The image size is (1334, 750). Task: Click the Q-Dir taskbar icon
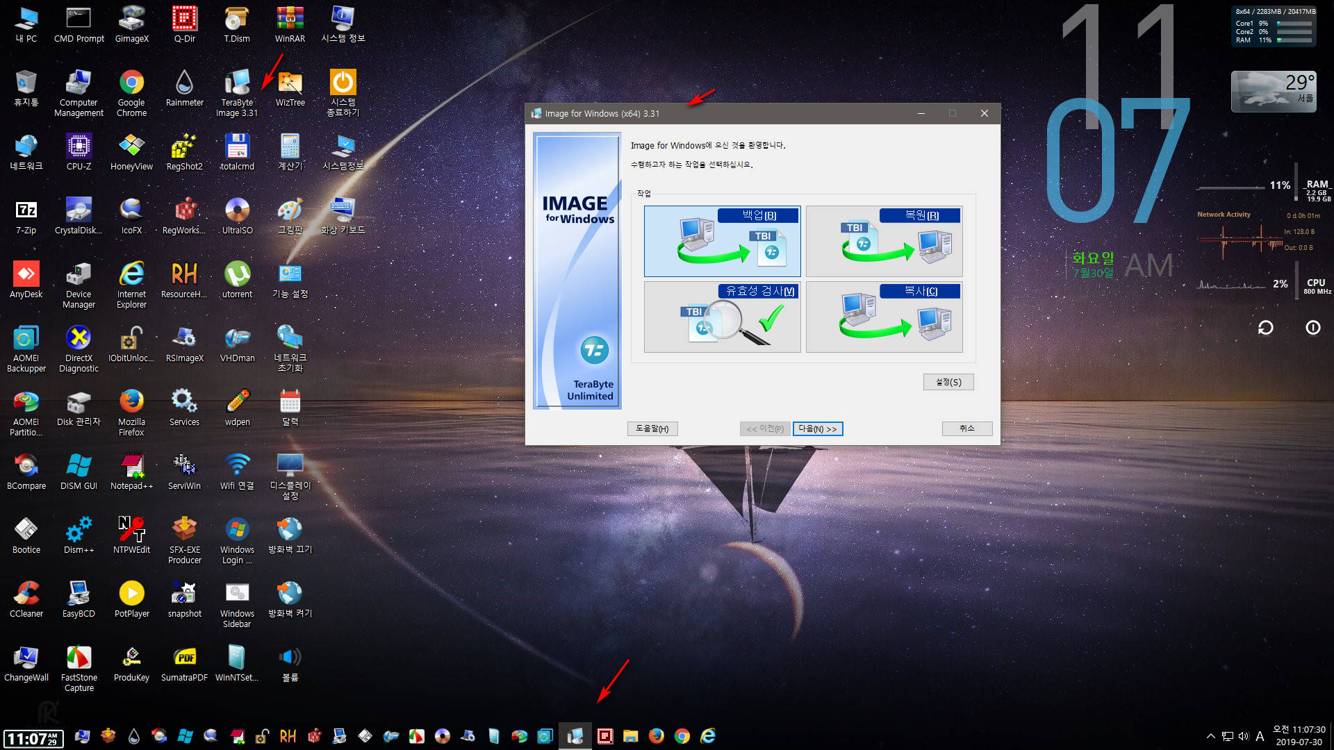point(604,735)
